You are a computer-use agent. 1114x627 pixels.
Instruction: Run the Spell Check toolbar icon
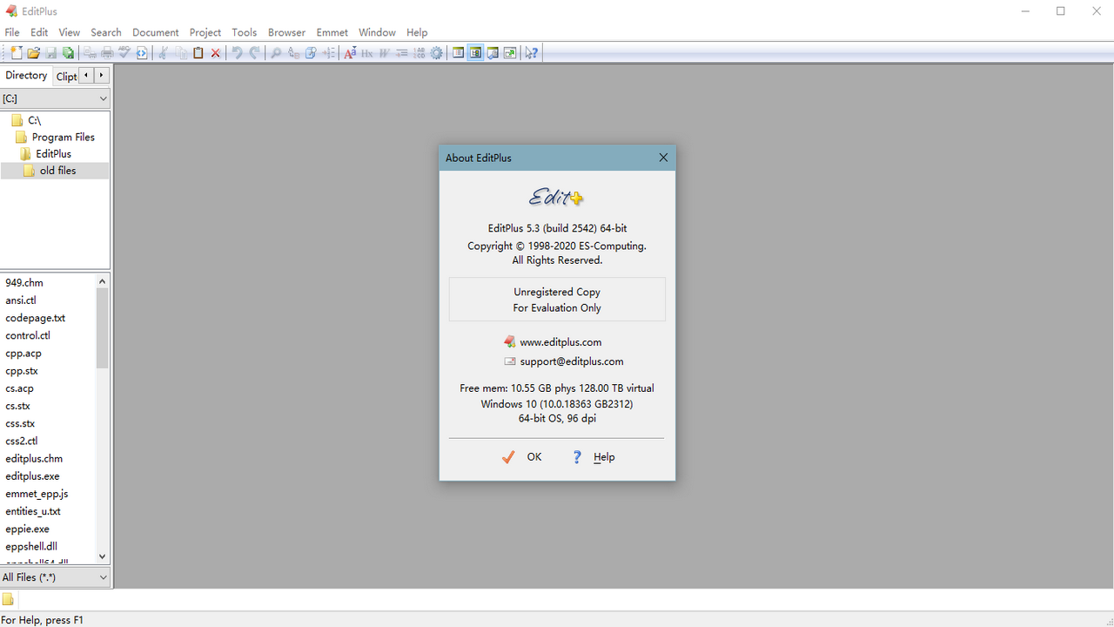click(124, 52)
